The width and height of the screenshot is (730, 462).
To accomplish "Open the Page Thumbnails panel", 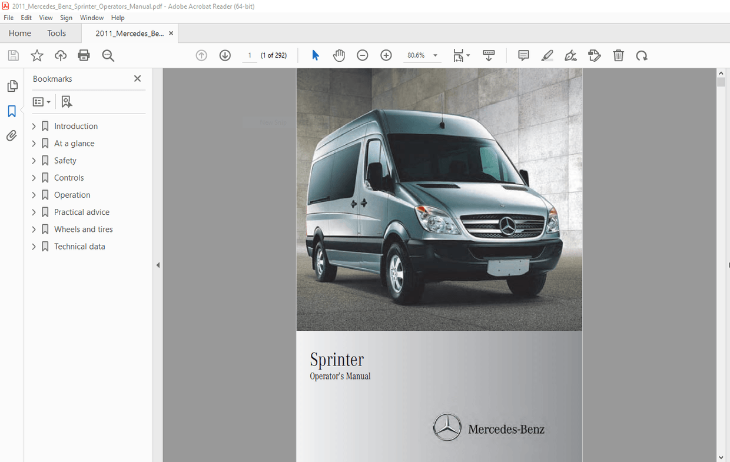I will [12, 86].
